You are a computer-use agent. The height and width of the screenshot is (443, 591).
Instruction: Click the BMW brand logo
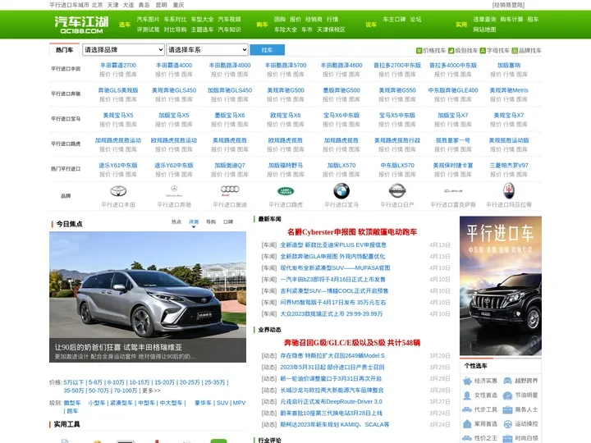341,191
